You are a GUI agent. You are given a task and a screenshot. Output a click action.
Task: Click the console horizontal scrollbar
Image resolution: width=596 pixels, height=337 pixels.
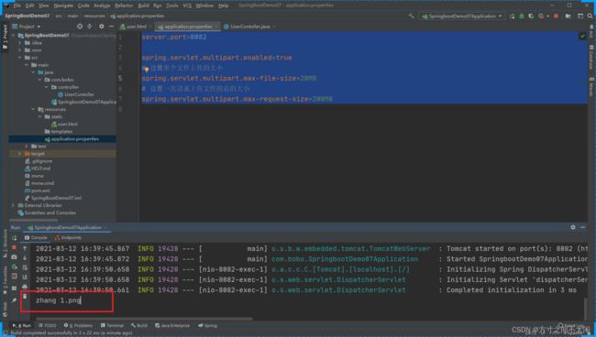[x=144, y=319]
